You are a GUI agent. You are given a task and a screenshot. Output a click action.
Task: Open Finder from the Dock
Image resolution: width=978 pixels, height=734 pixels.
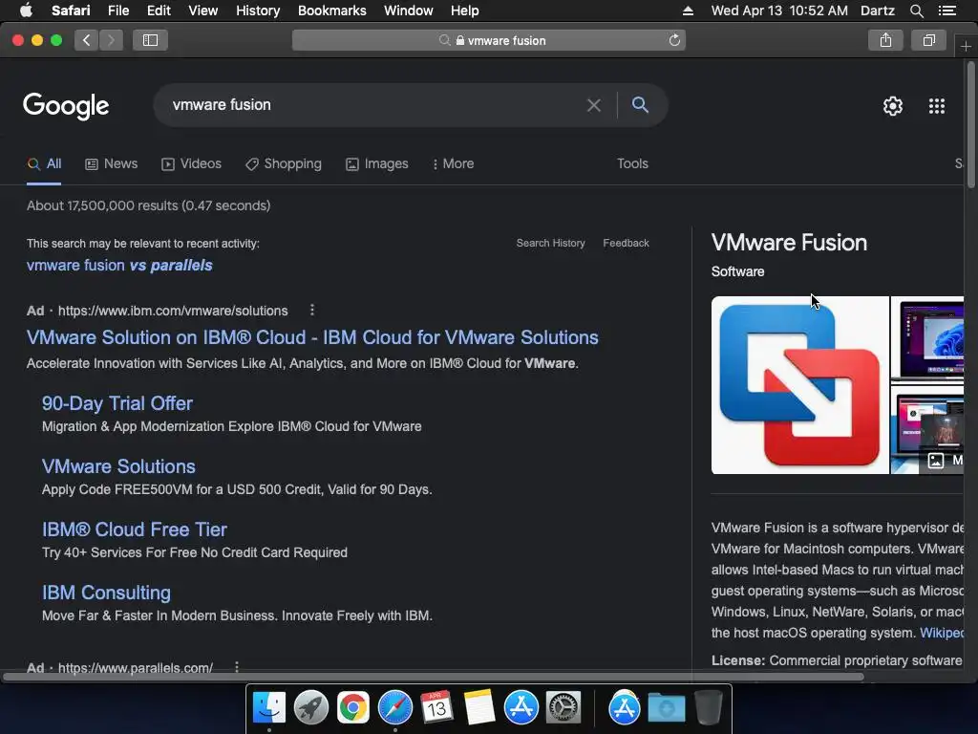point(269,707)
